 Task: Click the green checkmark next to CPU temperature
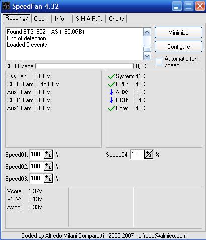111,85
